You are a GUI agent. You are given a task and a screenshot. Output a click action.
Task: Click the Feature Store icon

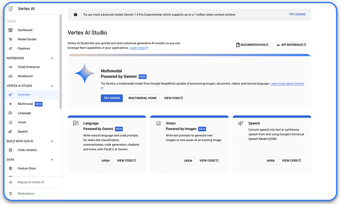10,168
